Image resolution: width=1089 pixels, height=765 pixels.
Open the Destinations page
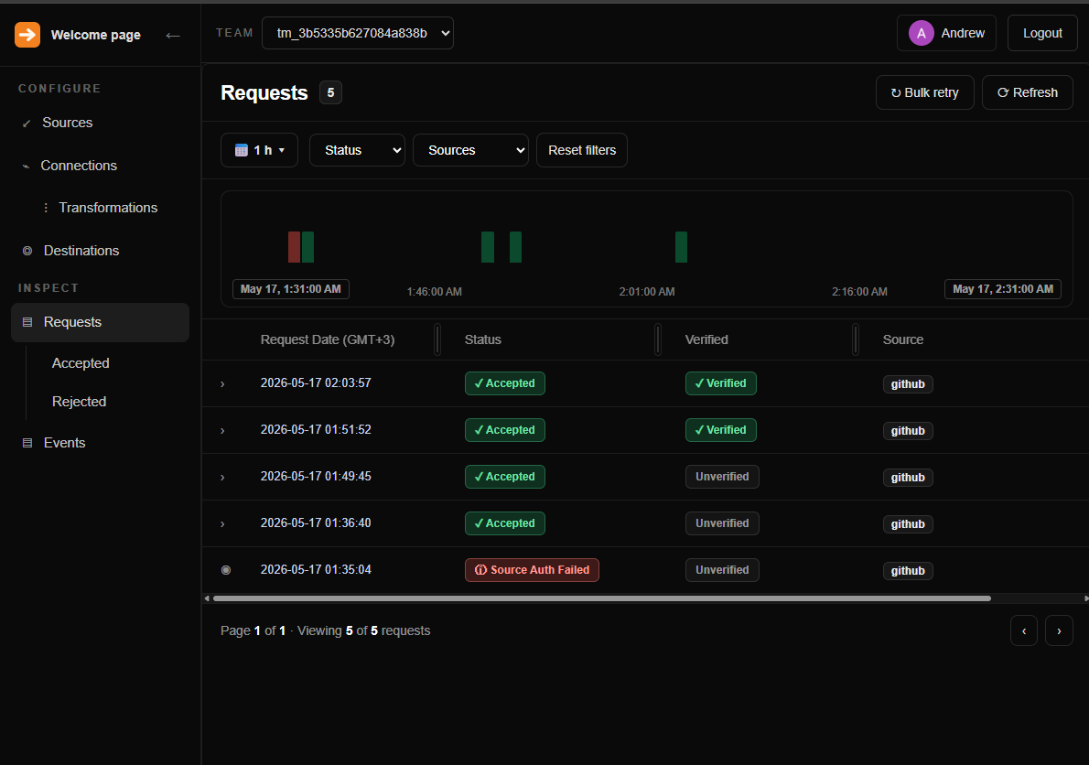point(81,251)
